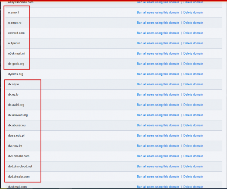This screenshot has width=227, height=189.
Task: Delete domain dvd.dnsabr.com
Action: (x=193, y=177)
